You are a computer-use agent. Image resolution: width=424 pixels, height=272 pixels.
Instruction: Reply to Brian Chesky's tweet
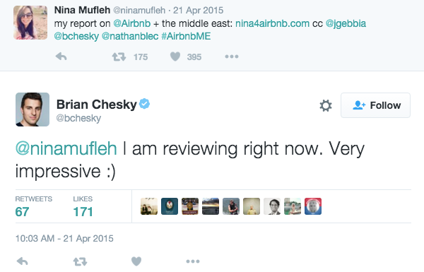[x=22, y=261]
